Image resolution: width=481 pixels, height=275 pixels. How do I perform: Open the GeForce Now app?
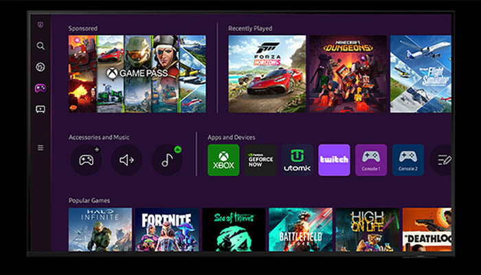tap(260, 160)
